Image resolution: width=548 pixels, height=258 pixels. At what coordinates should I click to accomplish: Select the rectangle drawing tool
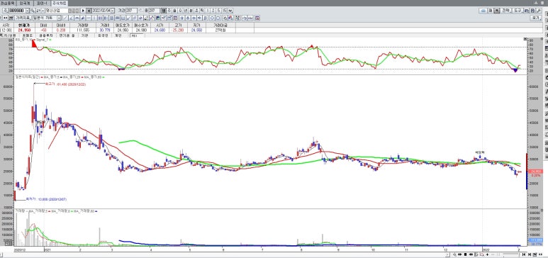[x=218, y=18]
